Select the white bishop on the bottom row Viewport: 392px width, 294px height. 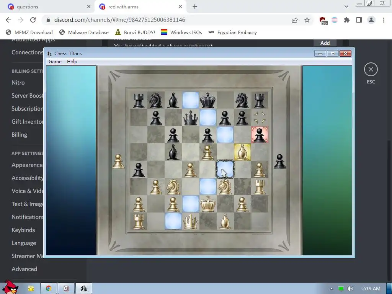[225, 221]
